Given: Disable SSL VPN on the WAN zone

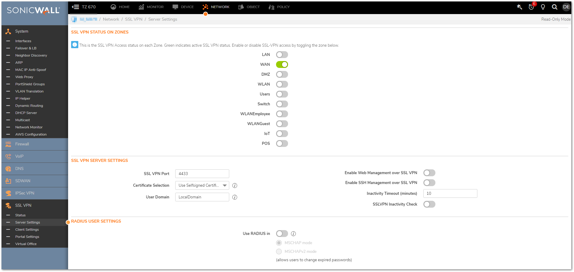Looking at the screenshot, I should pyautogui.click(x=282, y=65).
